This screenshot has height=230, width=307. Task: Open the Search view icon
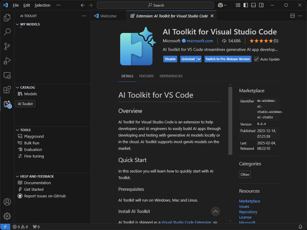coord(7,32)
